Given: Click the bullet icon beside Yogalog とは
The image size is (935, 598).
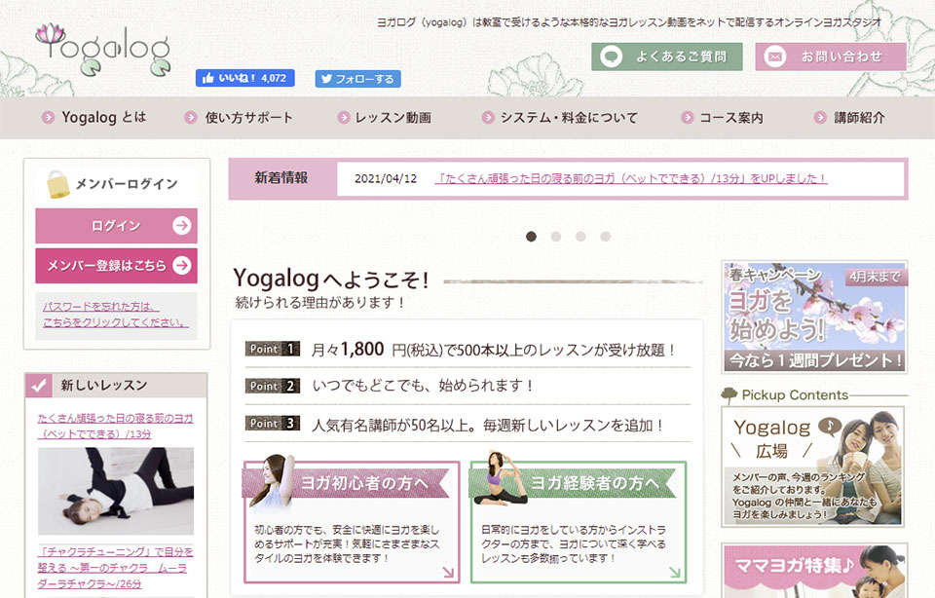Looking at the screenshot, I should (48, 118).
